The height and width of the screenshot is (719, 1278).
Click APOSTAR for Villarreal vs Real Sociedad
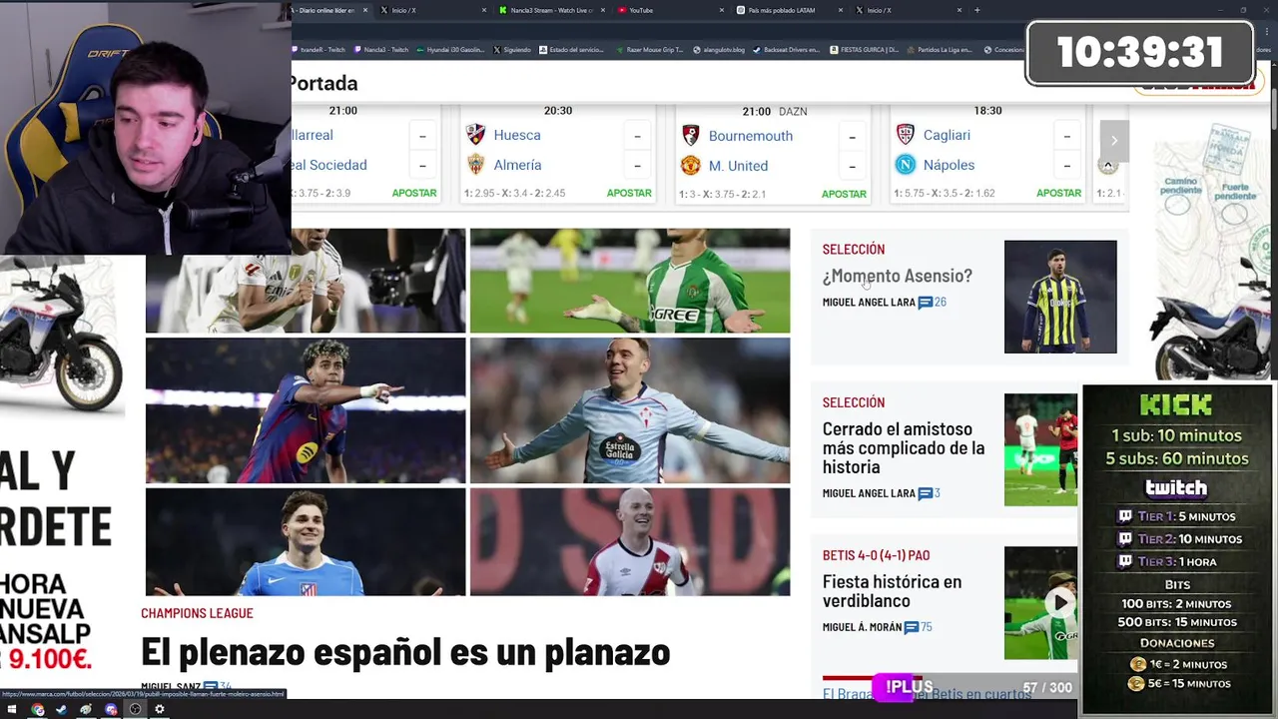[x=414, y=193]
